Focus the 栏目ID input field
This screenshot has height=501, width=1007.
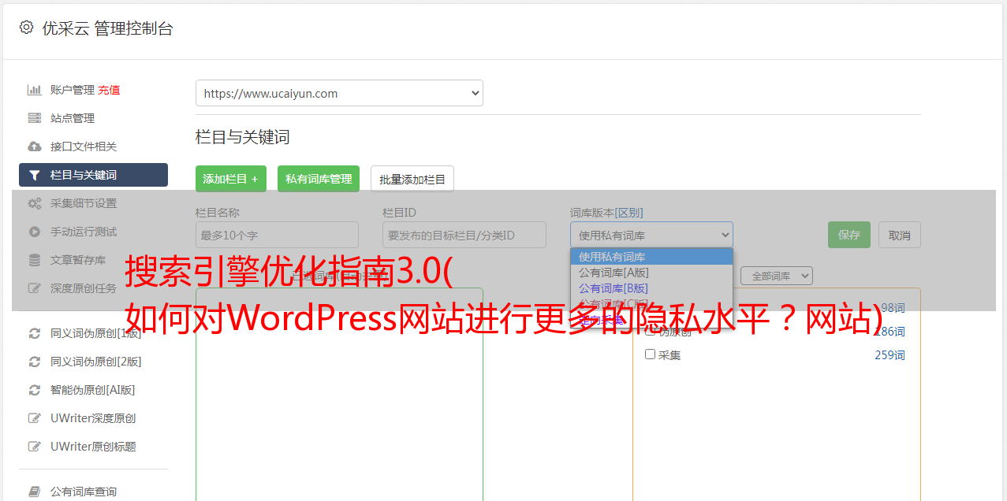464,235
